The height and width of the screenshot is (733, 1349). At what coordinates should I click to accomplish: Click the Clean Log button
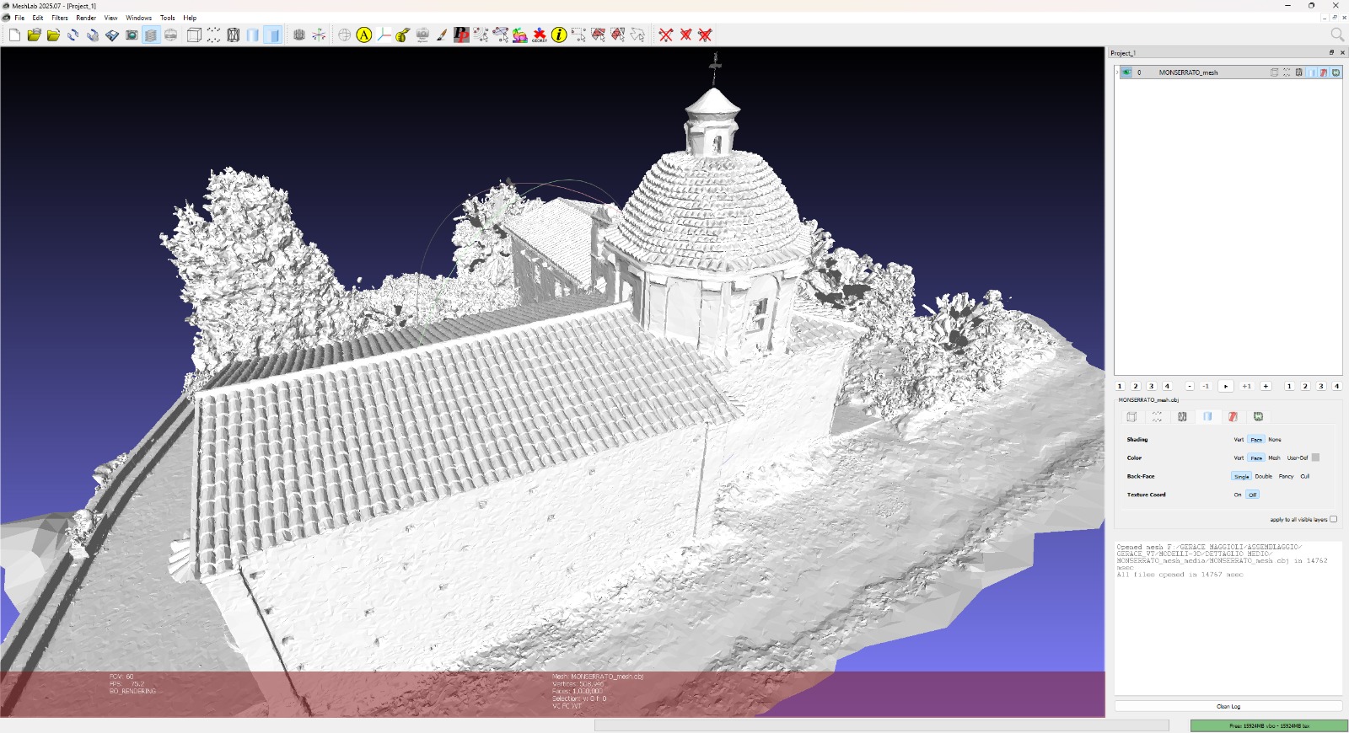tap(1228, 706)
